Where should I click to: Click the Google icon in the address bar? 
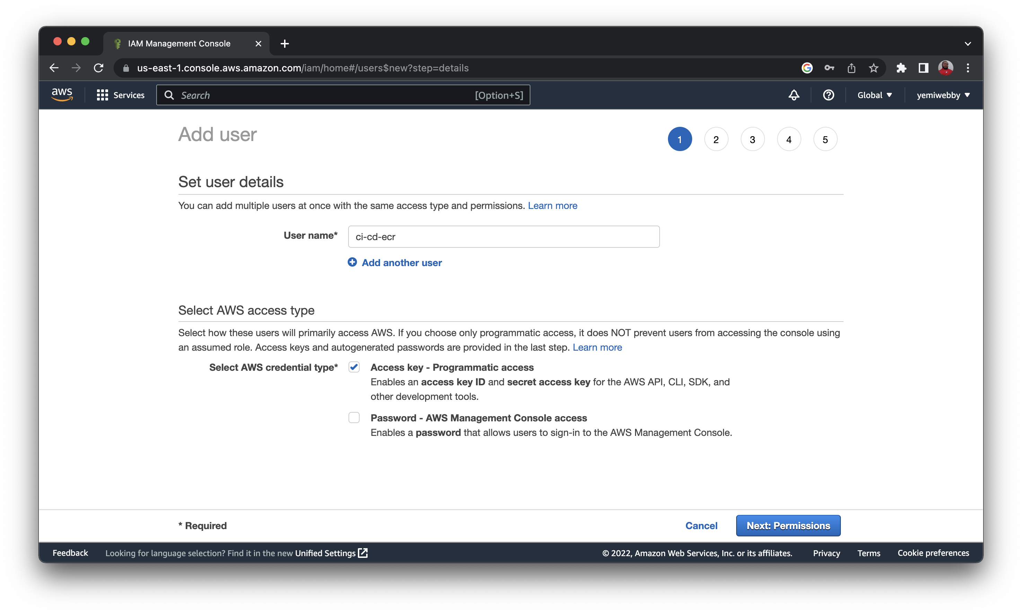(807, 68)
